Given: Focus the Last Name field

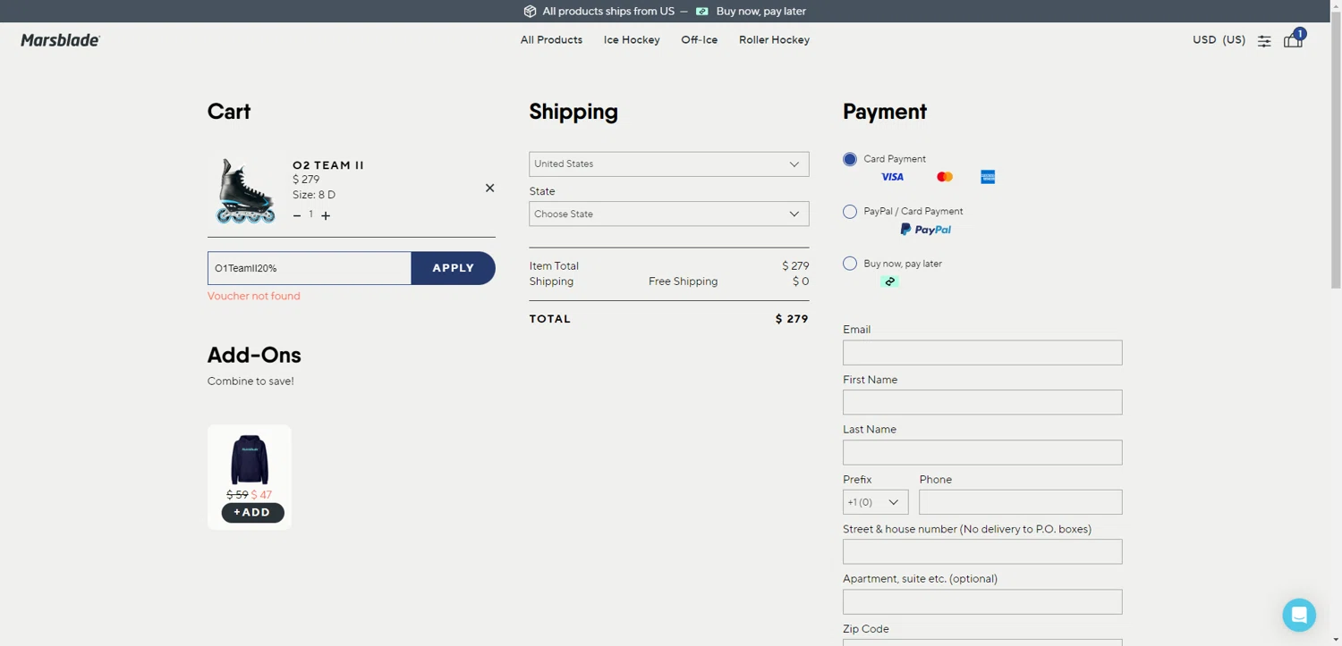Looking at the screenshot, I should [982, 452].
